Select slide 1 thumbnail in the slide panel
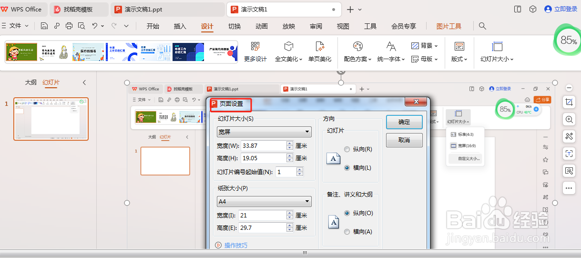This screenshot has width=581, height=258. coord(51,119)
